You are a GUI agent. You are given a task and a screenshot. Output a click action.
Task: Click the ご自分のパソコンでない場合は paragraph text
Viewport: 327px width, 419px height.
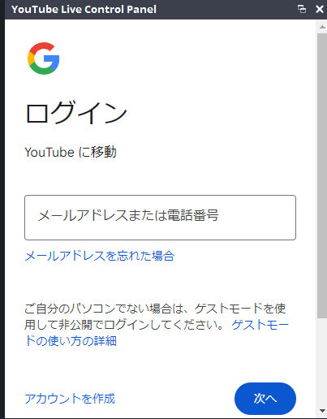(x=155, y=316)
